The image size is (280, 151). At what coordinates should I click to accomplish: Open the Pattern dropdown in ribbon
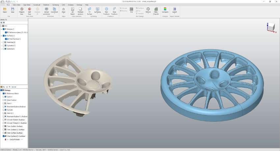[148, 11]
